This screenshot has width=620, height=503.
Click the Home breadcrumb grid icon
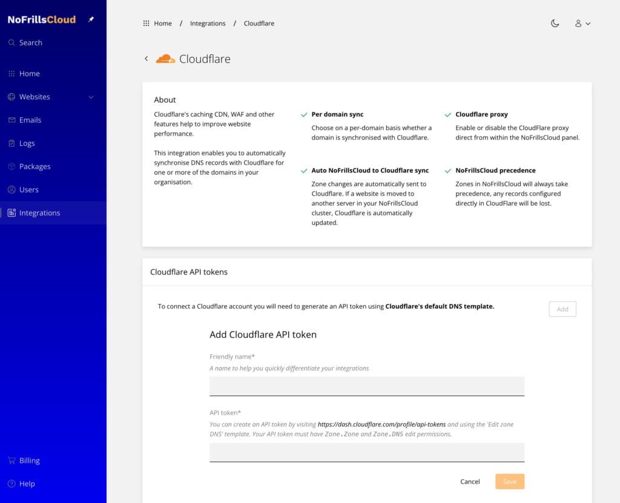tap(146, 24)
